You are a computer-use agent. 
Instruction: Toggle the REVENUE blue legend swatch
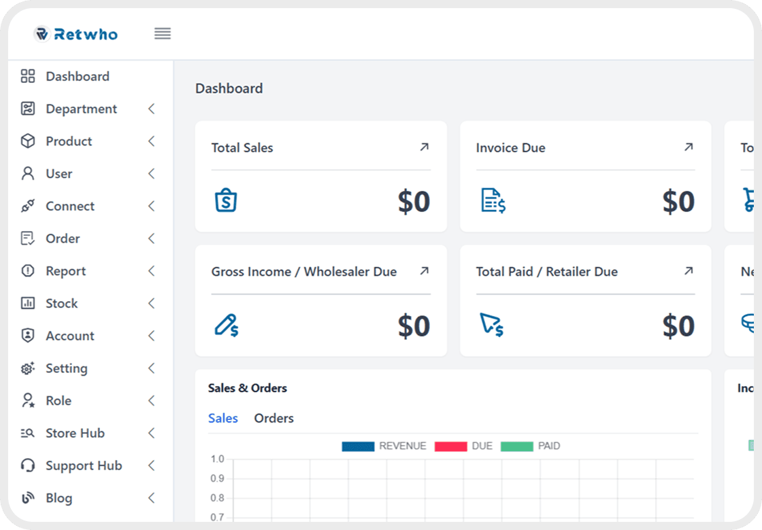(358, 446)
